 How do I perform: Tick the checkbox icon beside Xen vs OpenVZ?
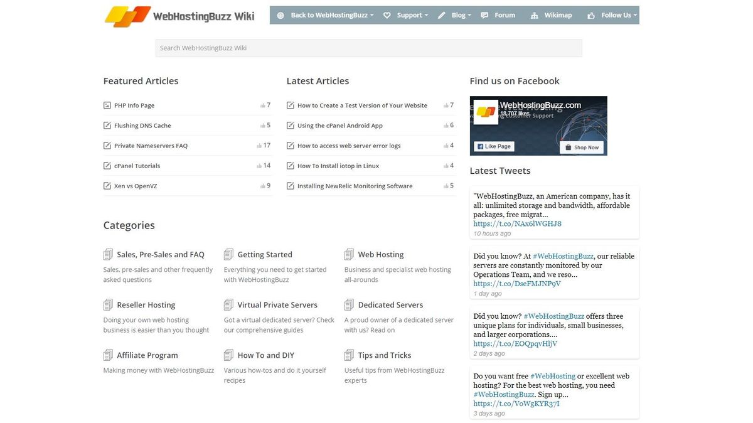[x=107, y=186]
